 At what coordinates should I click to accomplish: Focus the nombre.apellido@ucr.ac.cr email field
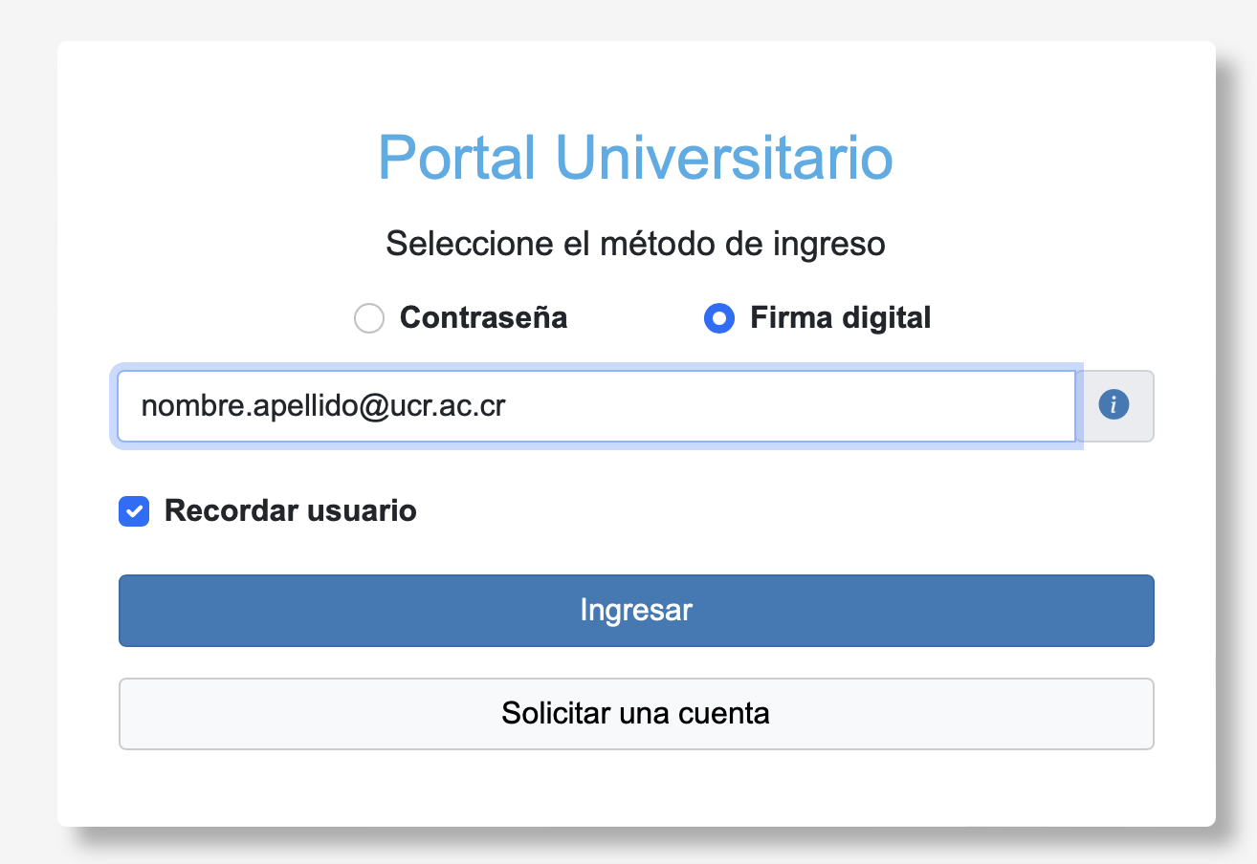(x=596, y=406)
